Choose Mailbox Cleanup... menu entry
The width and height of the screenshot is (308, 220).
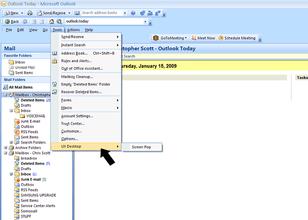86,77
